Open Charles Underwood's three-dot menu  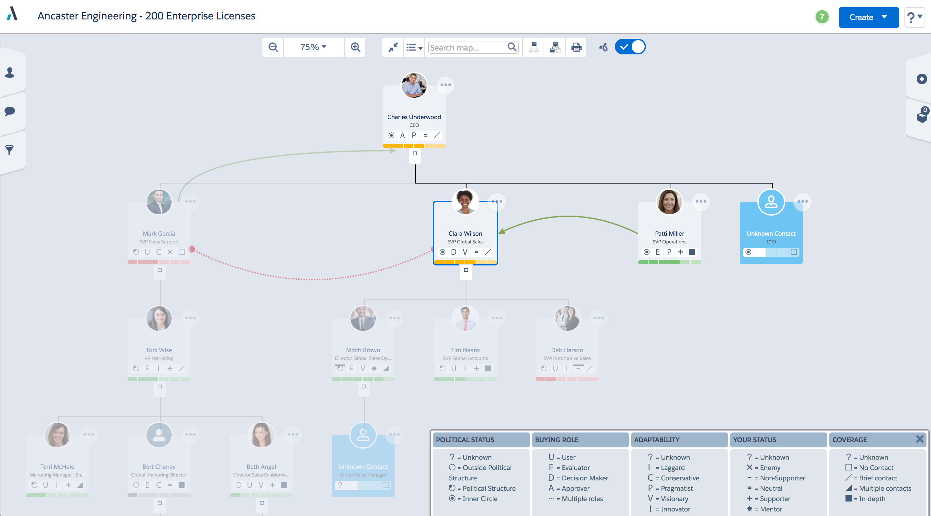click(445, 85)
